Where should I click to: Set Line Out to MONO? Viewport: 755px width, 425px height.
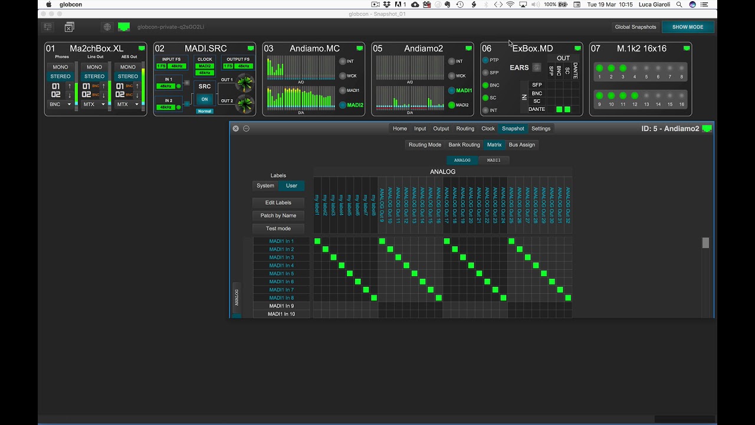pos(94,67)
